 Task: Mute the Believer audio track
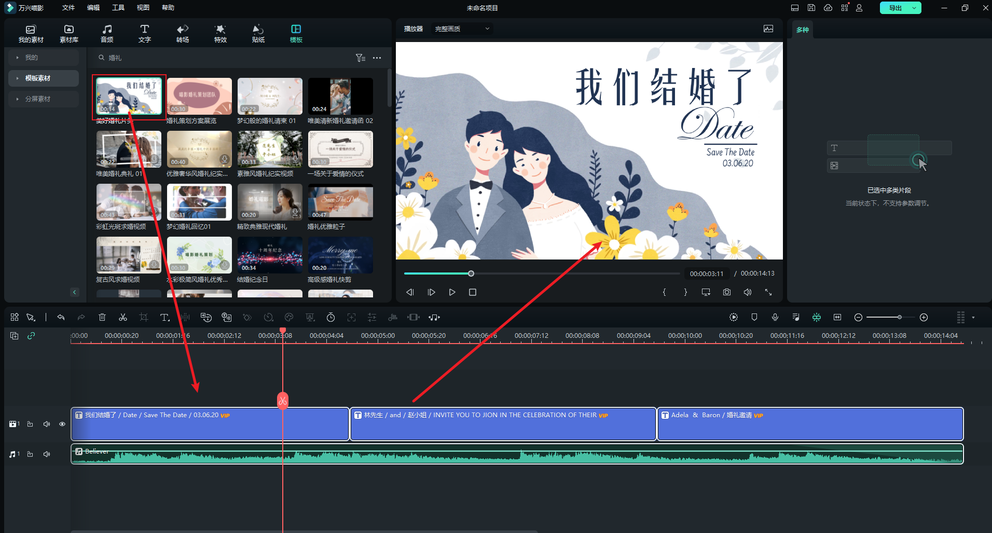point(46,454)
